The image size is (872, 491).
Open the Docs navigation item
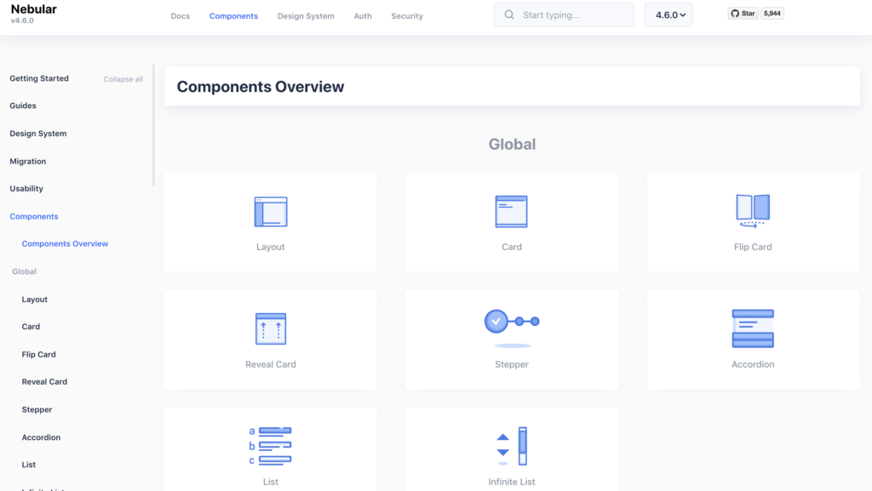[180, 15]
